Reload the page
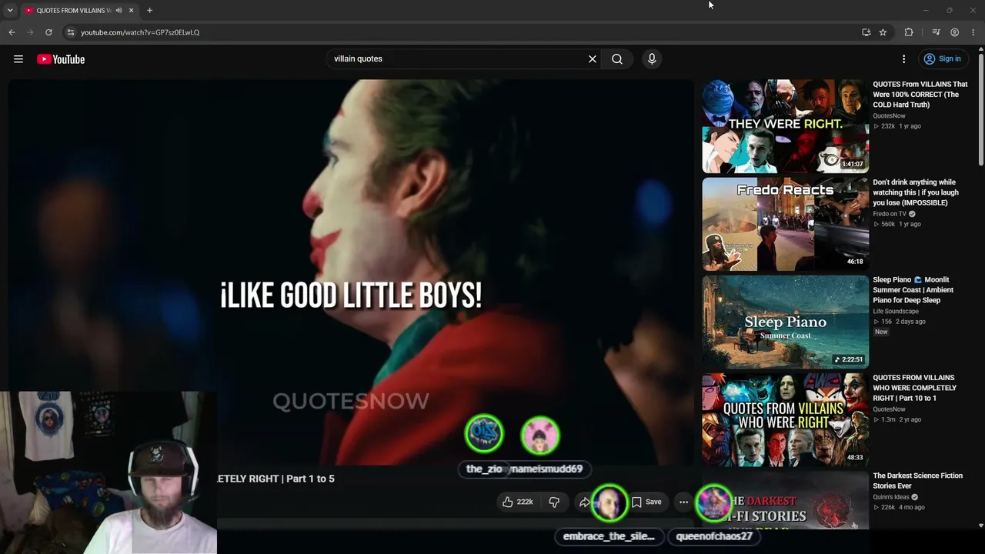 pos(48,32)
